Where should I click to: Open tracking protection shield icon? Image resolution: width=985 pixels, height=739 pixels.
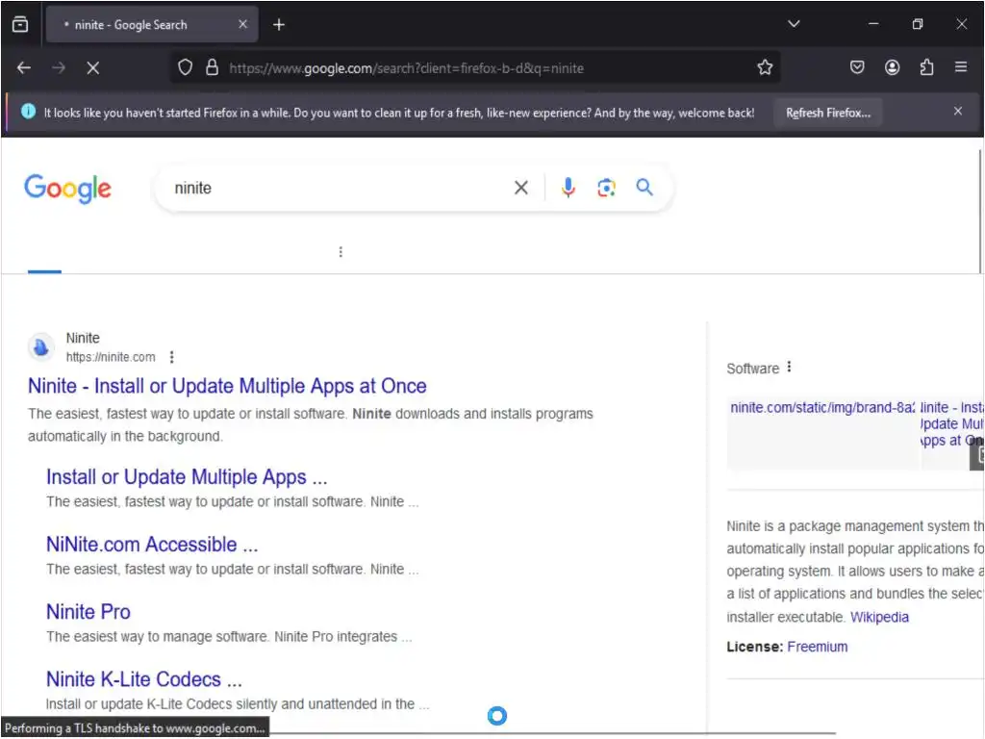[x=185, y=67]
